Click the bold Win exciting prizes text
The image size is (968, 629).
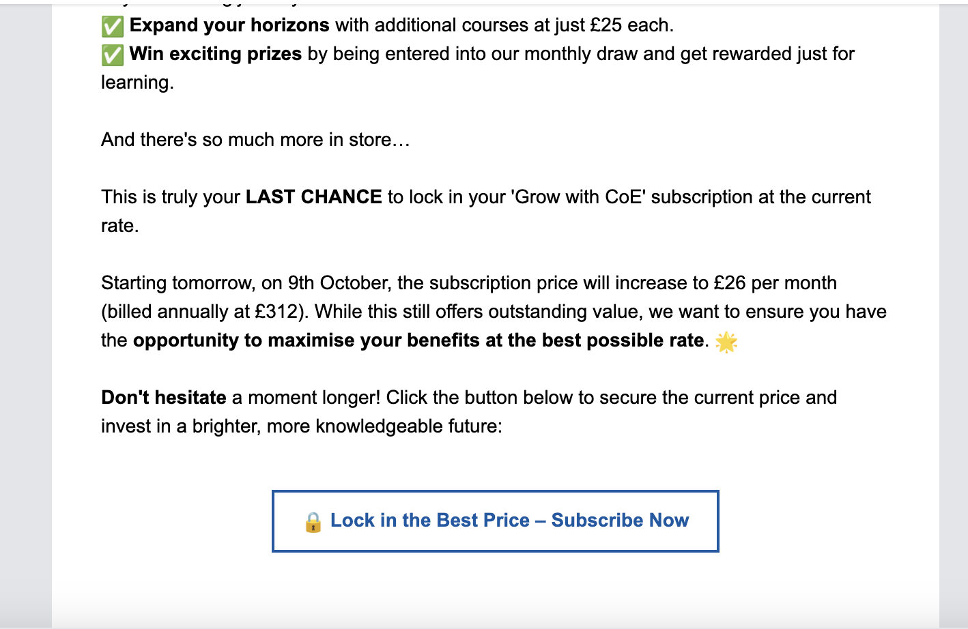point(216,54)
